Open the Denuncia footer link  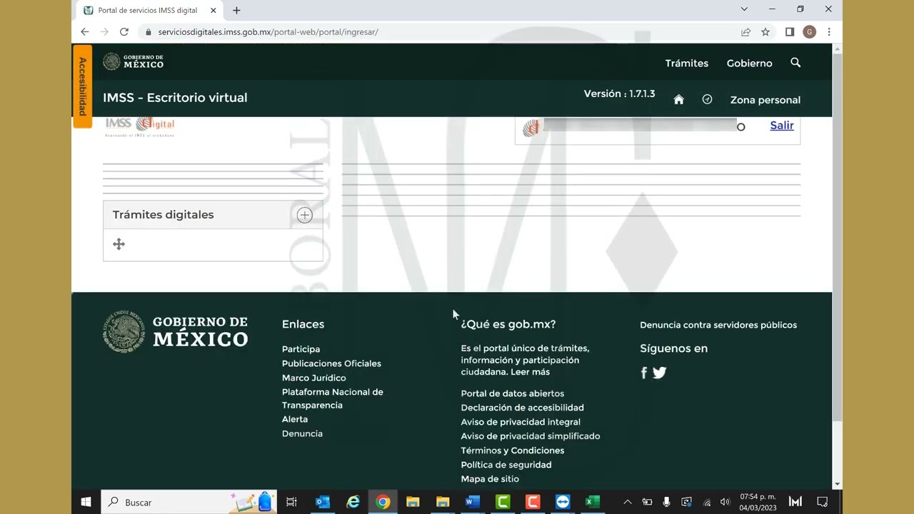[x=302, y=433]
